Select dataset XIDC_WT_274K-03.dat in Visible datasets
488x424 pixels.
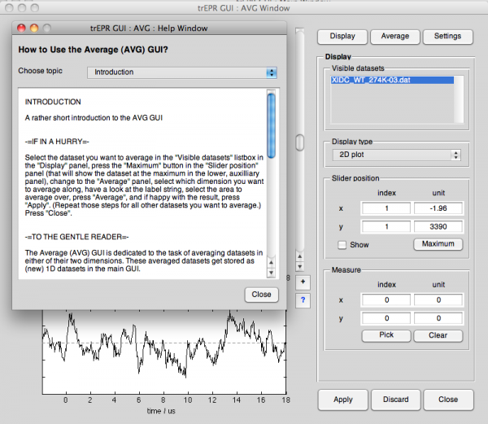(392, 81)
